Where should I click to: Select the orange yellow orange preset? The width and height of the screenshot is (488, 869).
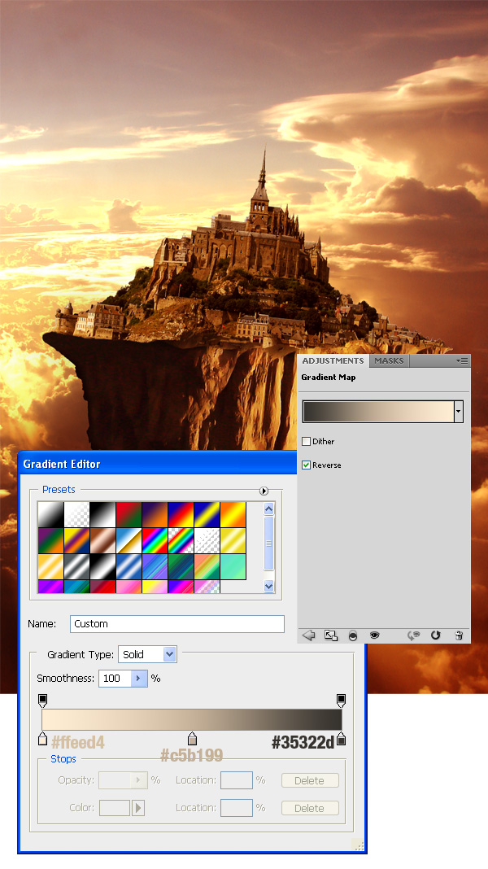pyautogui.click(x=233, y=515)
